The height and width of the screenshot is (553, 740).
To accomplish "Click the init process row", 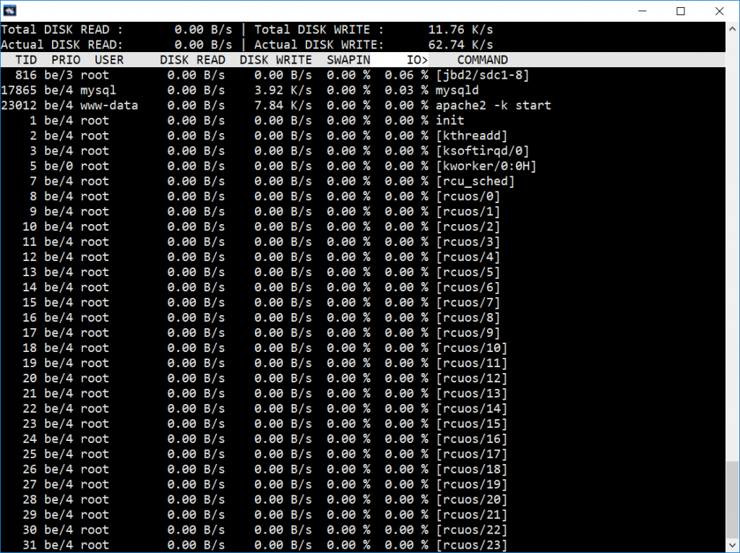I will [363, 121].
